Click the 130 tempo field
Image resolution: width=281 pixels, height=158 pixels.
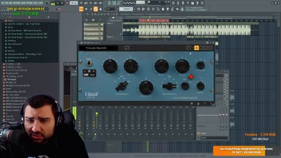[73, 3]
